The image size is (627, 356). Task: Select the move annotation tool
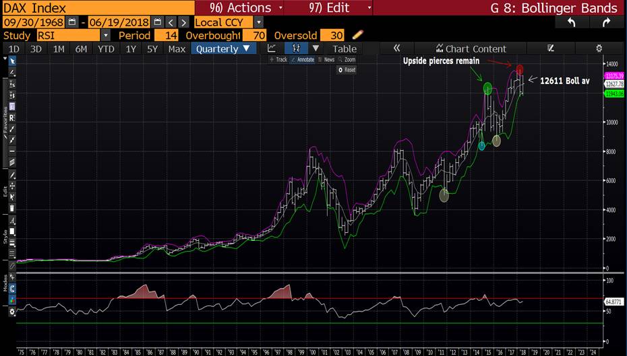coord(12,186)
